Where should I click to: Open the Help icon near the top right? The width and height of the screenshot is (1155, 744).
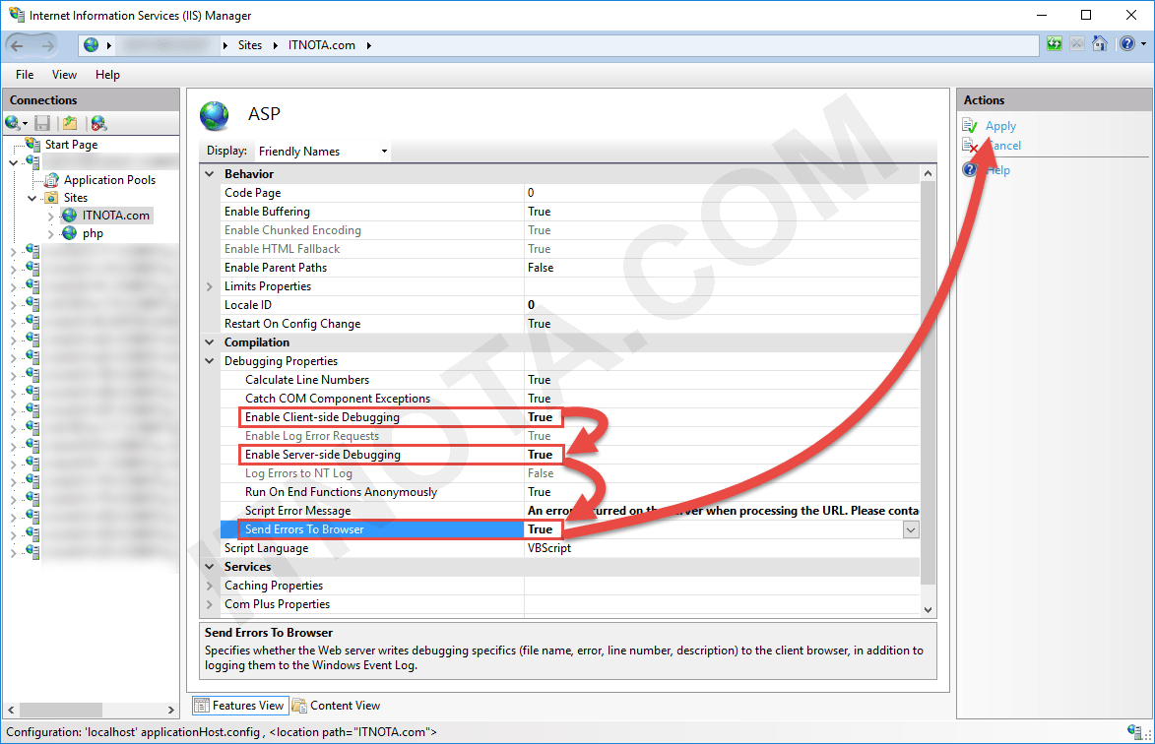pyautogui.click(x=1125, y=43)
